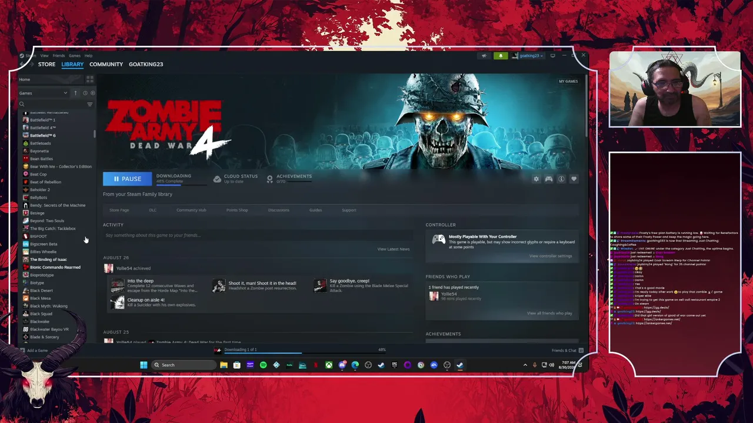Expand the goatking23 account dropdown
The width and height of the screenshot is (753, 423).
pos(528,56)
